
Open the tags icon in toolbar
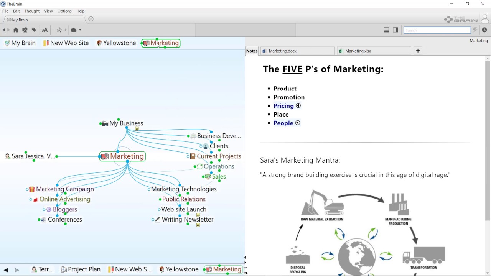pyautogui.click(x=34, y=30)
